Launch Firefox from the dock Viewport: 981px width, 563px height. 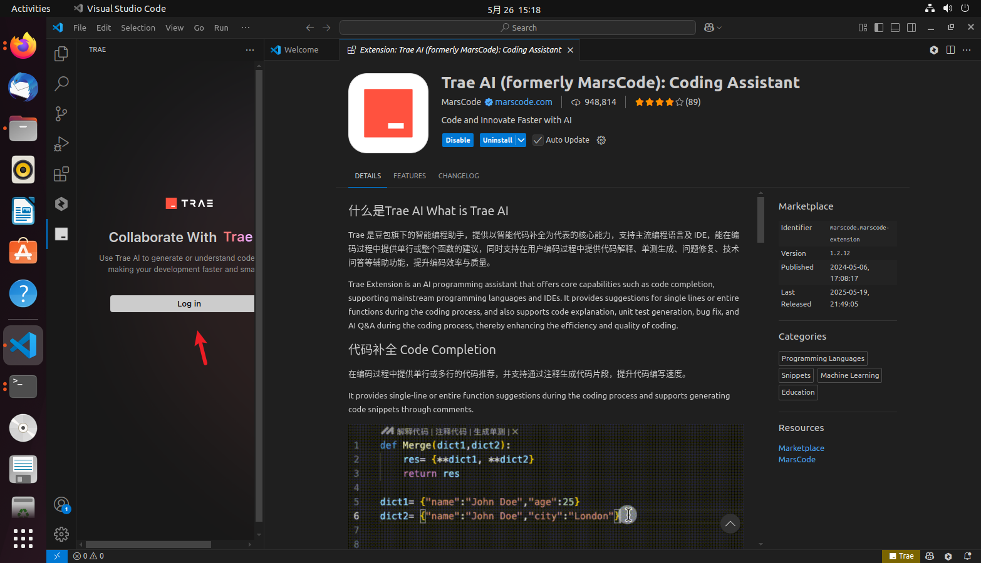click(x=23, y=45)
